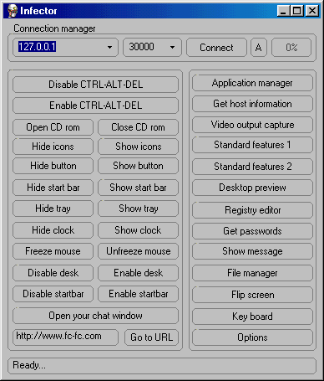Click Enable startbar button
This screenshot has width=324, height=381.
pos(138,294)
